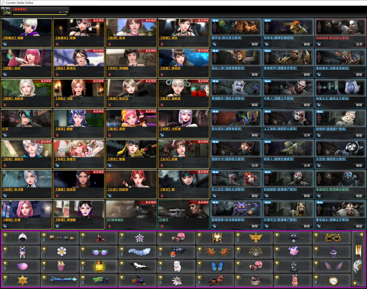
Task: Select the white daisy flower accessory
Action: tap(62, 252)
